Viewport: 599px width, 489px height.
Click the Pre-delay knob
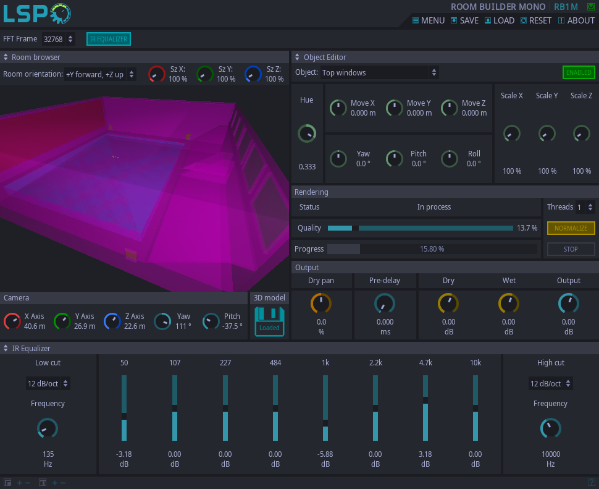click(384, 304)
